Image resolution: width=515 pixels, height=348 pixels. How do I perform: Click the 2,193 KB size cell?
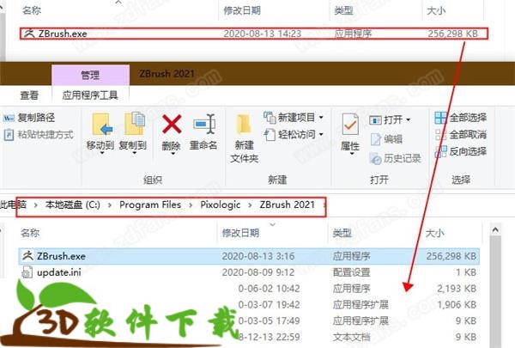tap(457, 289)
